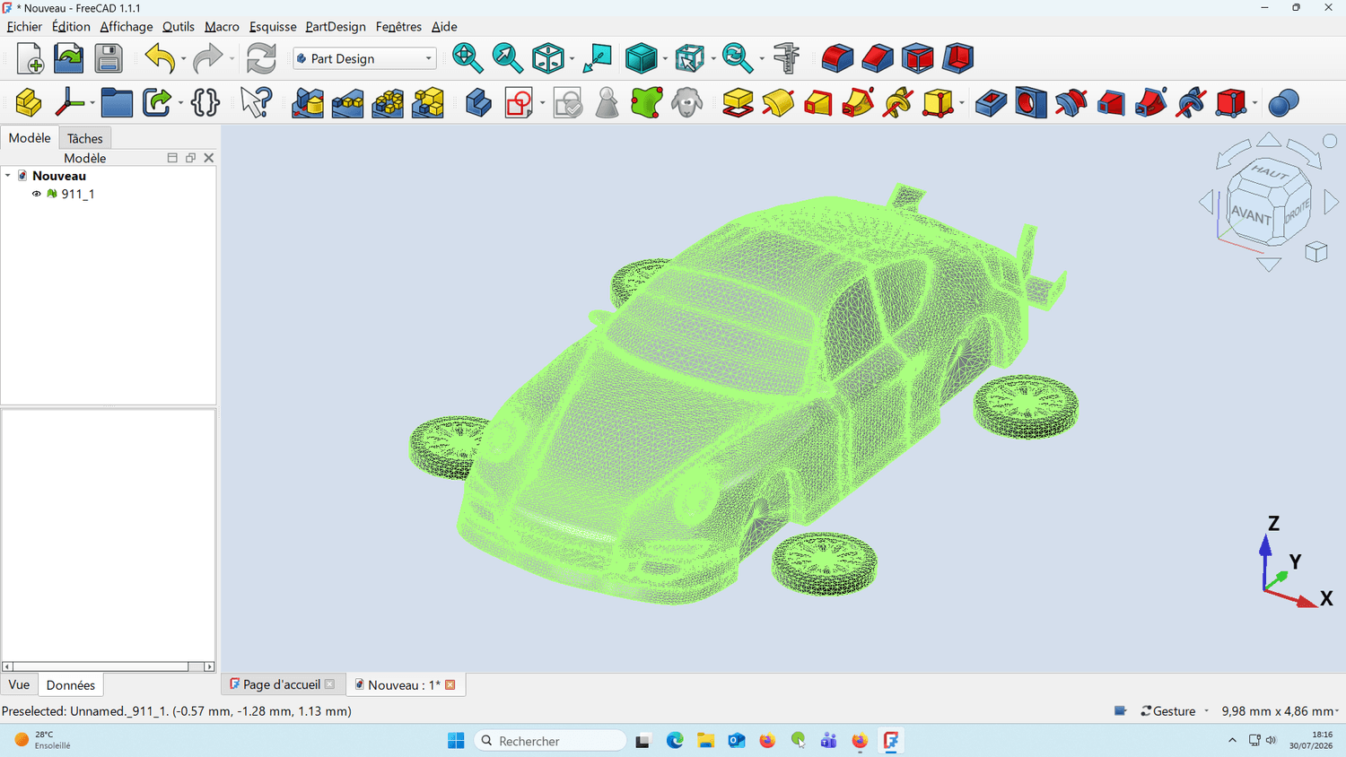The width and height of the screenshot is (1346, 757).
Task: Click the 9,98 mm x 4,86 mm dimension readout
Action: pyautogui.click(x=1280, y=711)
